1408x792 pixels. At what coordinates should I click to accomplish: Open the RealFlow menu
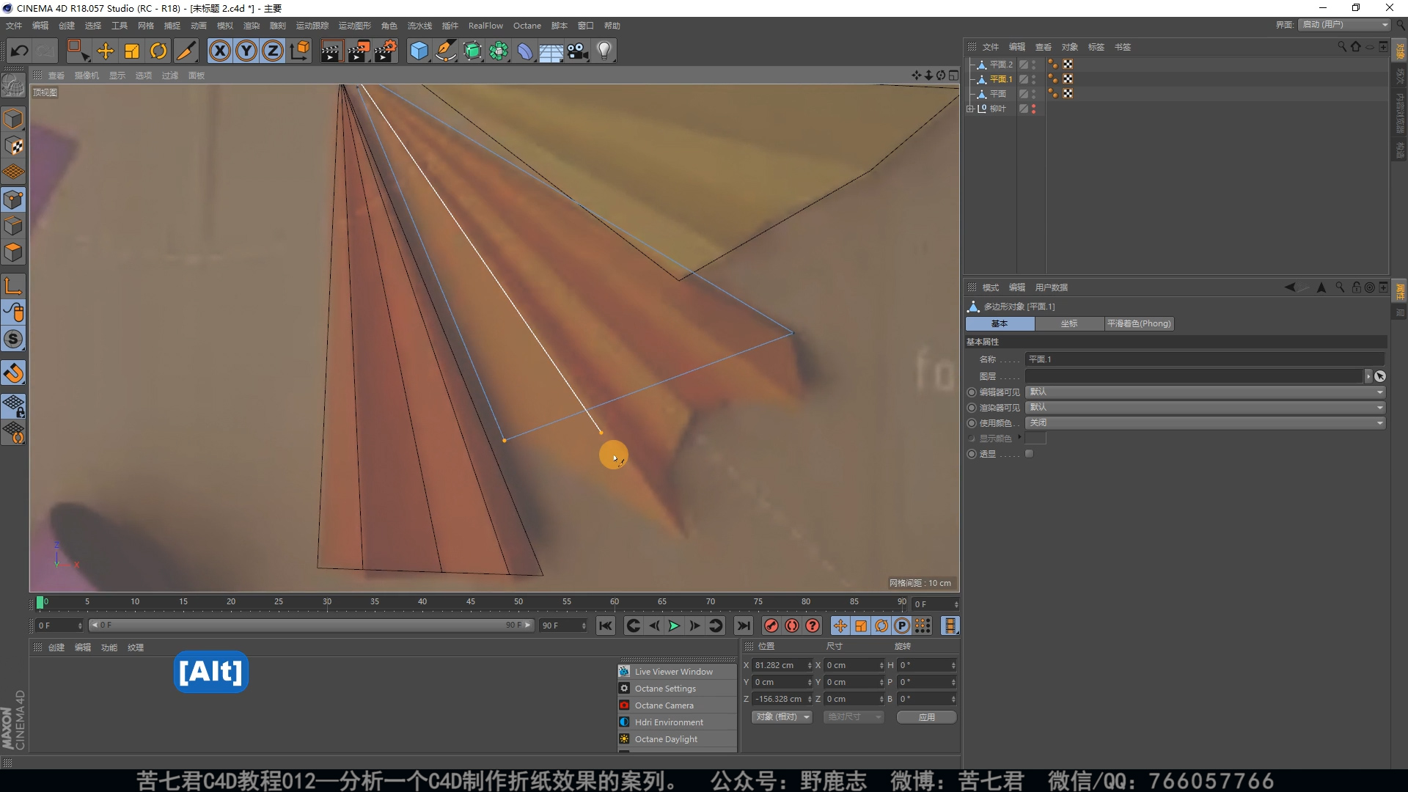pos(485,26)
